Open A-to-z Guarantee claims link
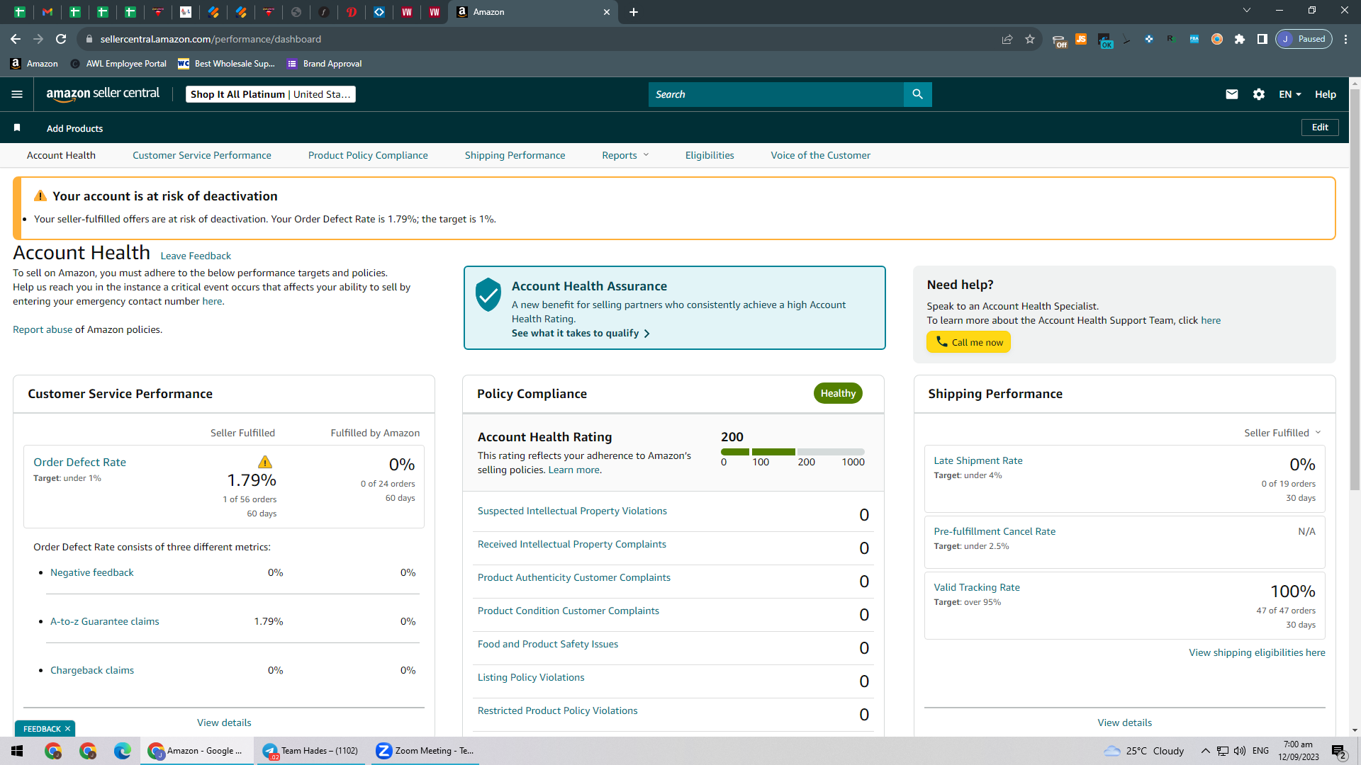The height and width of the screenshot is (765, 1361). click(105, 621)
